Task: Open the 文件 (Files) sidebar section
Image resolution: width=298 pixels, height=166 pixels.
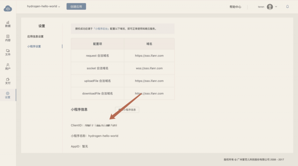Action: (x=8, y=52)
